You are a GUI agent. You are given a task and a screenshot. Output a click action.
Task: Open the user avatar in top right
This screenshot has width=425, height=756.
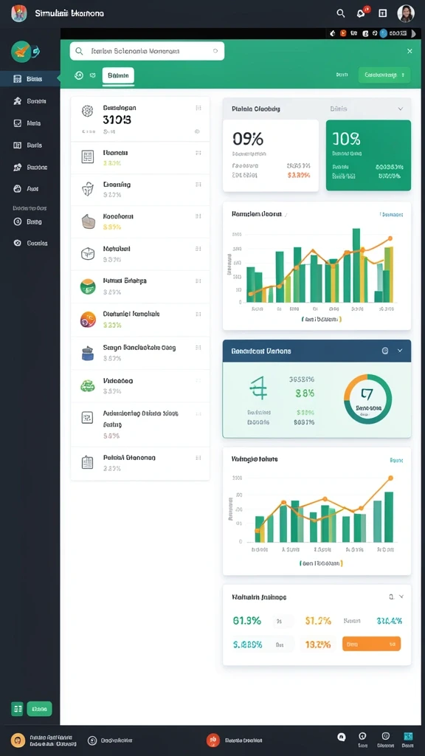[x=406, y=13]
